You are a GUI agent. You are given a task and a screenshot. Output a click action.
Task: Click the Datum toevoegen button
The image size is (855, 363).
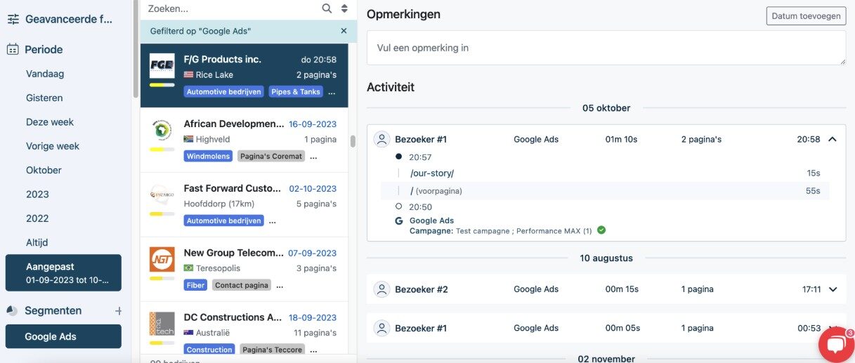coord(805,16)
